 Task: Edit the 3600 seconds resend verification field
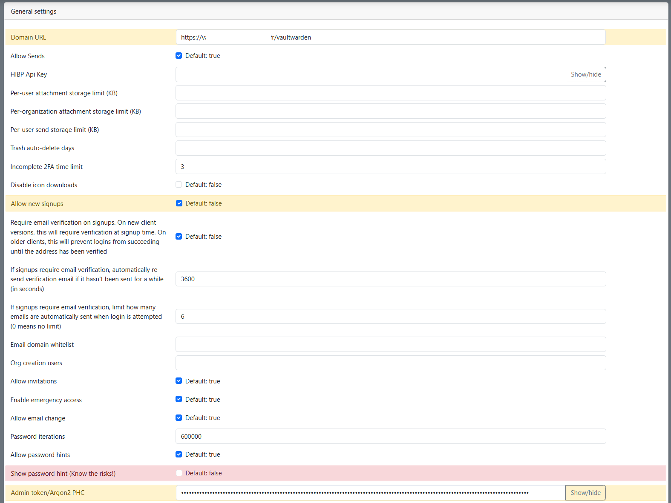tap(391, 279)
